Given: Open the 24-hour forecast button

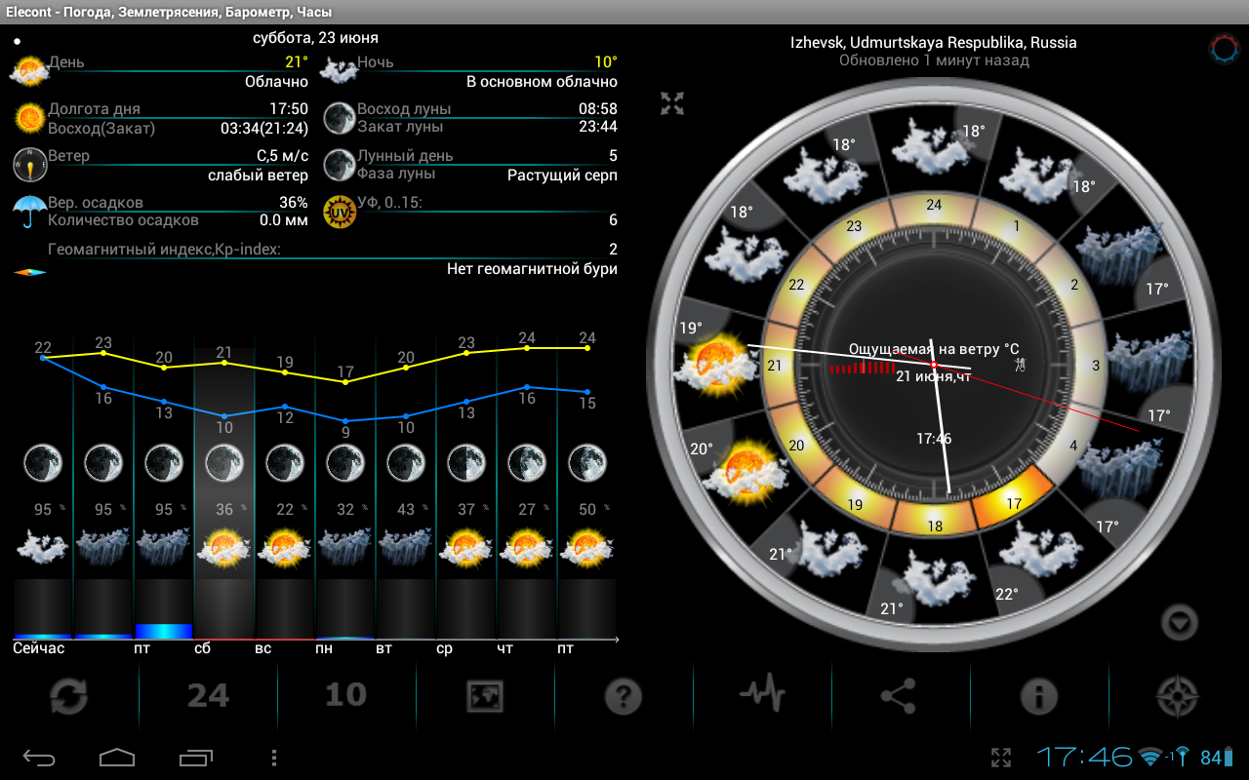Looking at the screenshot, I should [x=208, y=696].
